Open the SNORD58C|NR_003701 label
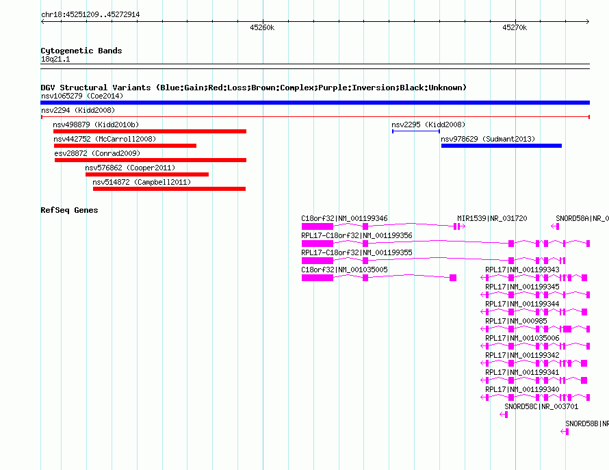 pyautogui.click(x=541, y=406)
